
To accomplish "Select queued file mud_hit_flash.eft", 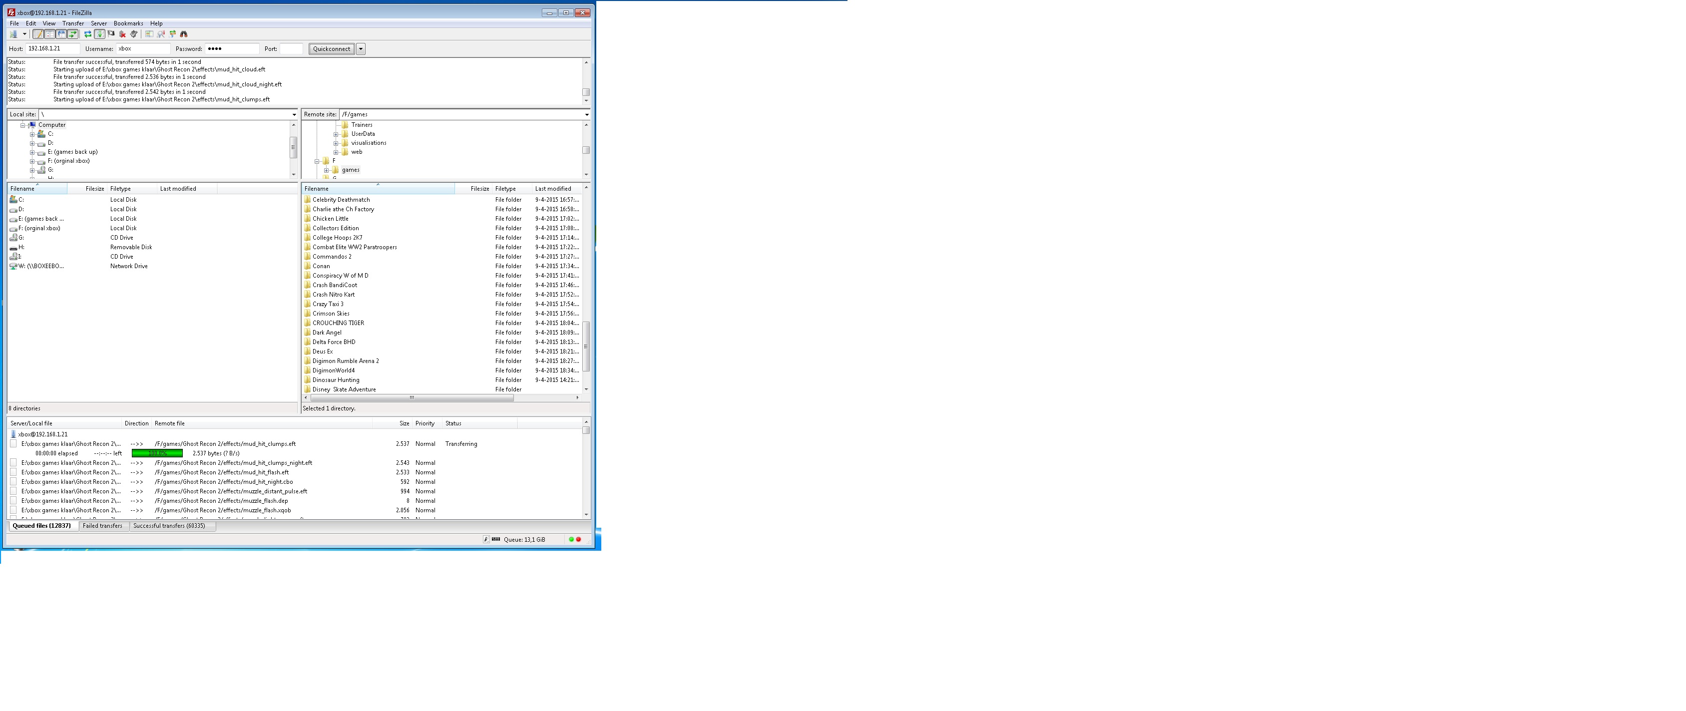I will (221, 473).
